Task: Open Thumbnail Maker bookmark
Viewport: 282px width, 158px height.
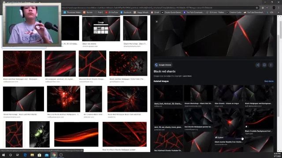Action: pos(72,12)
